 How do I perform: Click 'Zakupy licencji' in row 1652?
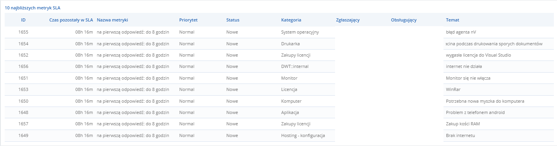click(x=296, y=55)
